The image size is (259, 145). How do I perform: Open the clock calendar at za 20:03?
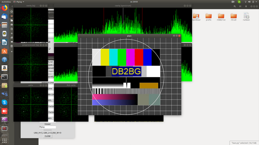[129, 2]
